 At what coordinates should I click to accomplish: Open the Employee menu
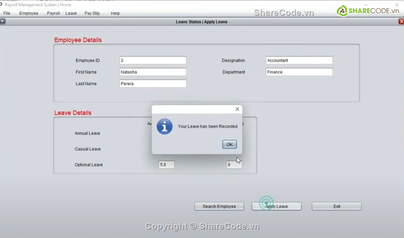point(28,13)
